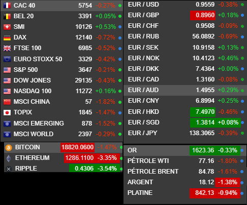Click the US flag icon beside NASDAQ 100

click(x=7, y=91)
